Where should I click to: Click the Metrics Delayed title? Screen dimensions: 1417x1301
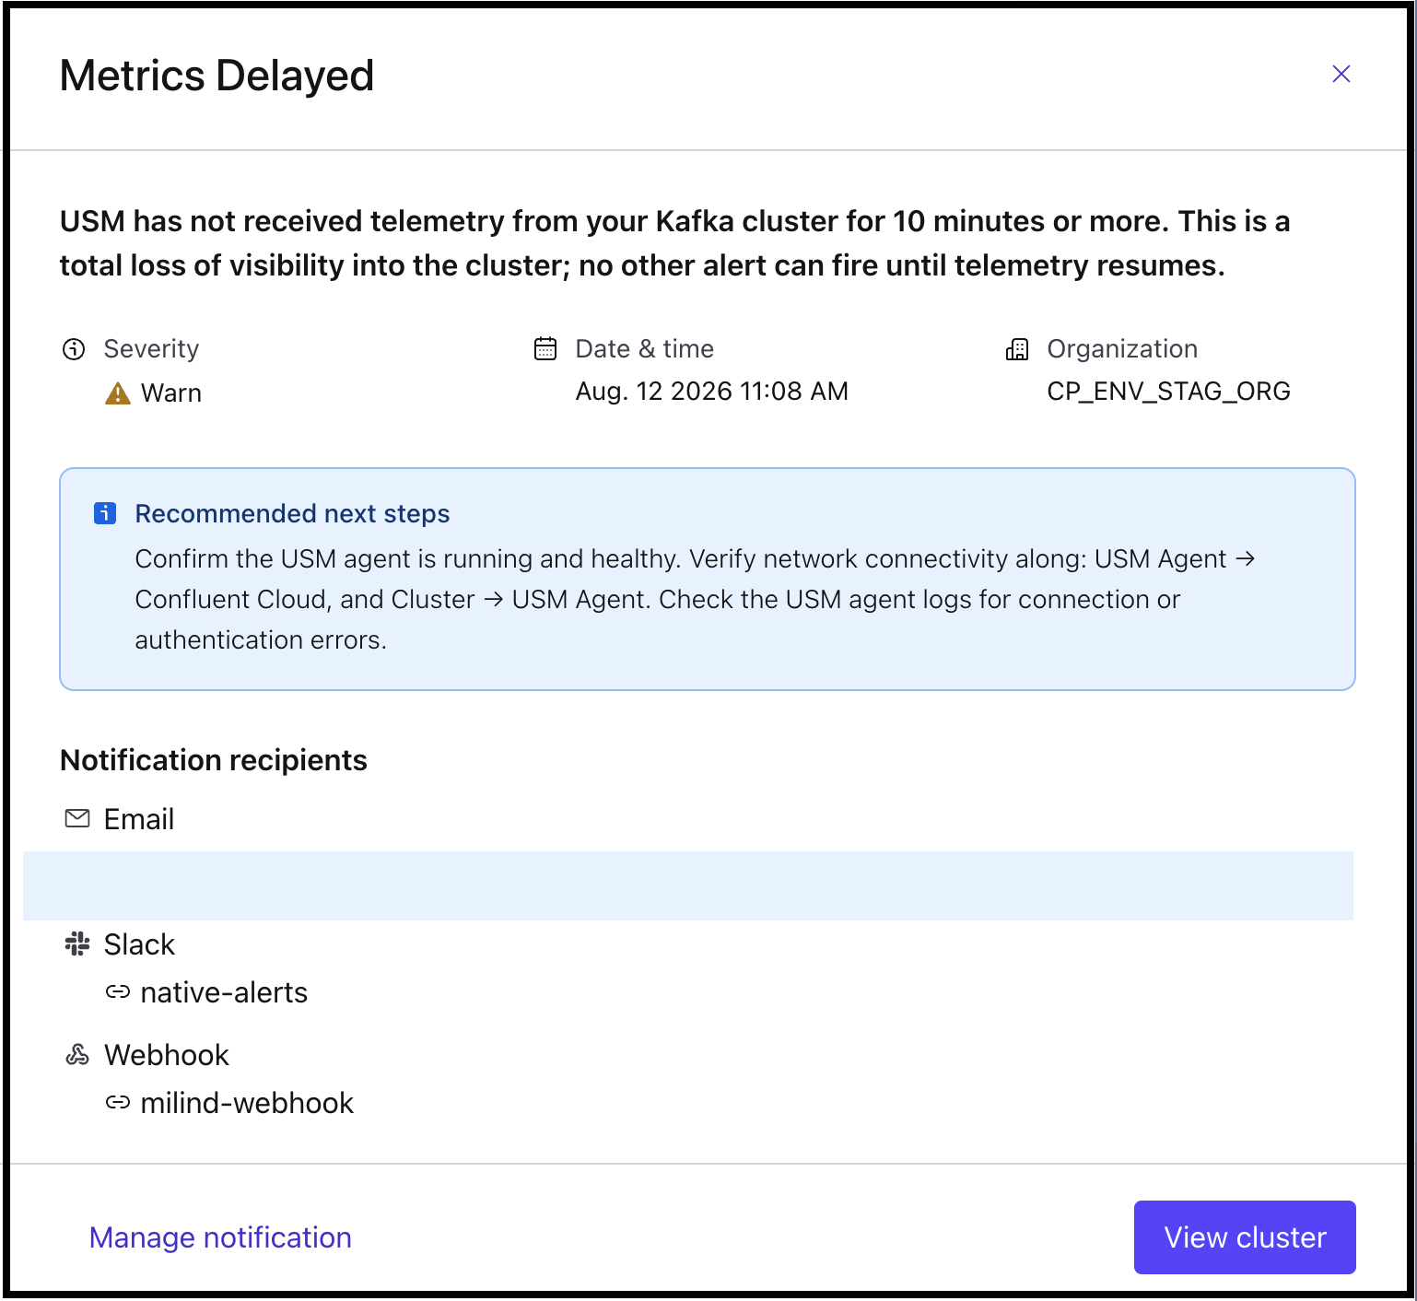[217, 76]
